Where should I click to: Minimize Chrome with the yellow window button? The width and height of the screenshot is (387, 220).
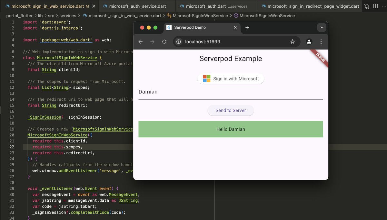tap(149, 28)
